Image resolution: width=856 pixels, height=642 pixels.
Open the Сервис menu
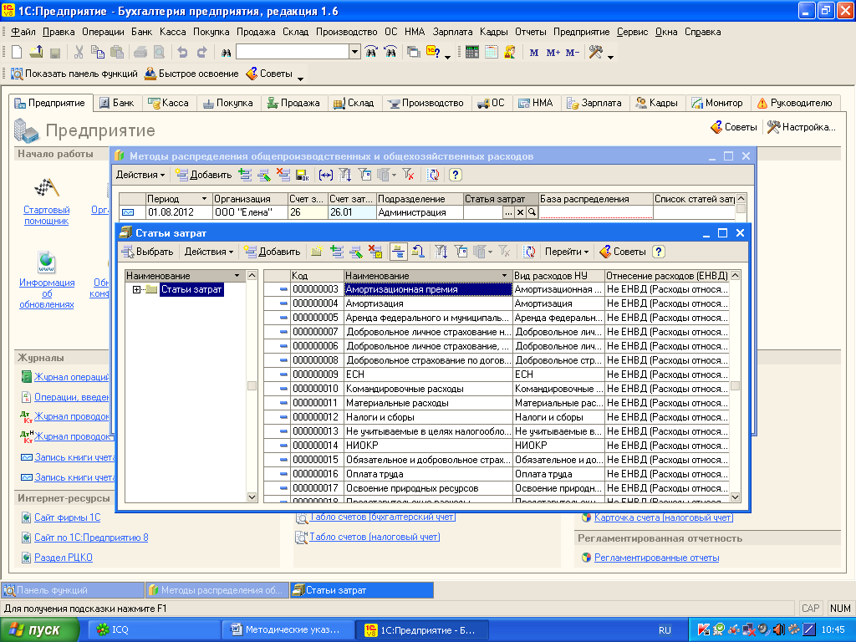tap(632, 32)
